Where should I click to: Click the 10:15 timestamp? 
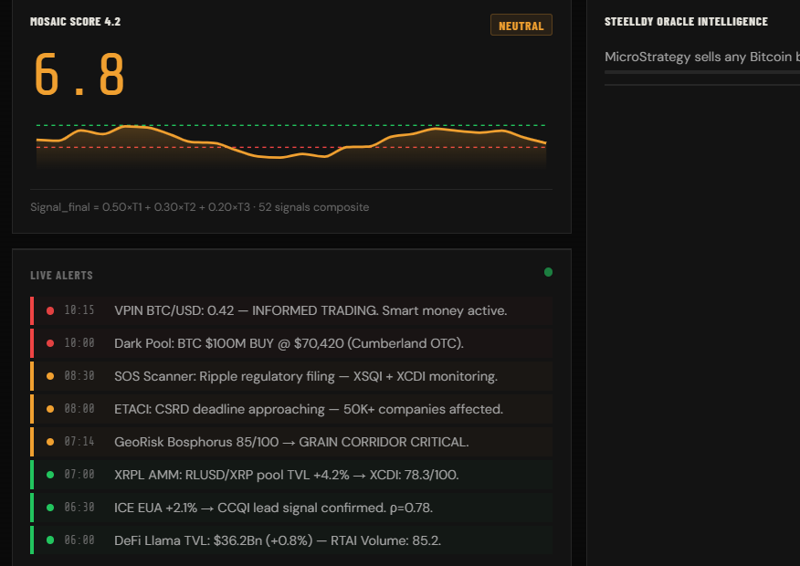pyautogui.click(x=79, y=310)
